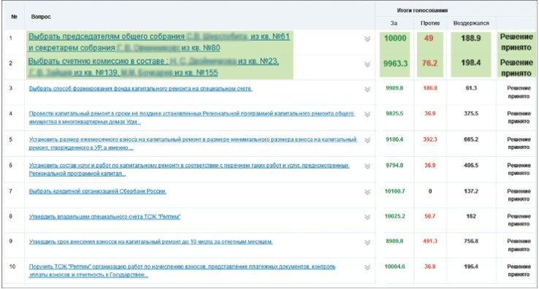This screenshot has height=289, width=539.
Task: Select the 'Против' value 0 in row 7
Action: tap(430, 191)
